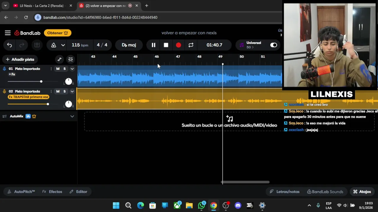Add a new track with Añadir pista
Image resolution: width=378 pixels, height=212 pixels.
click(x=20, y=59)
